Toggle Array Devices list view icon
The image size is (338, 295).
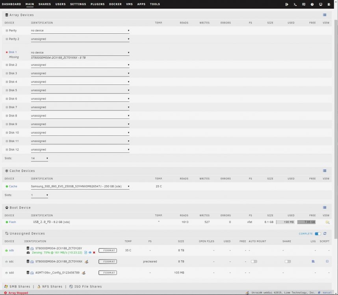pyautogui.click(x=325, y=15)
